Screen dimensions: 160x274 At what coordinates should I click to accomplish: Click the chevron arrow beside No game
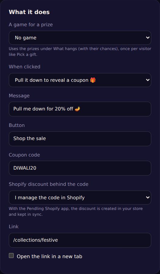pos(148,38)
